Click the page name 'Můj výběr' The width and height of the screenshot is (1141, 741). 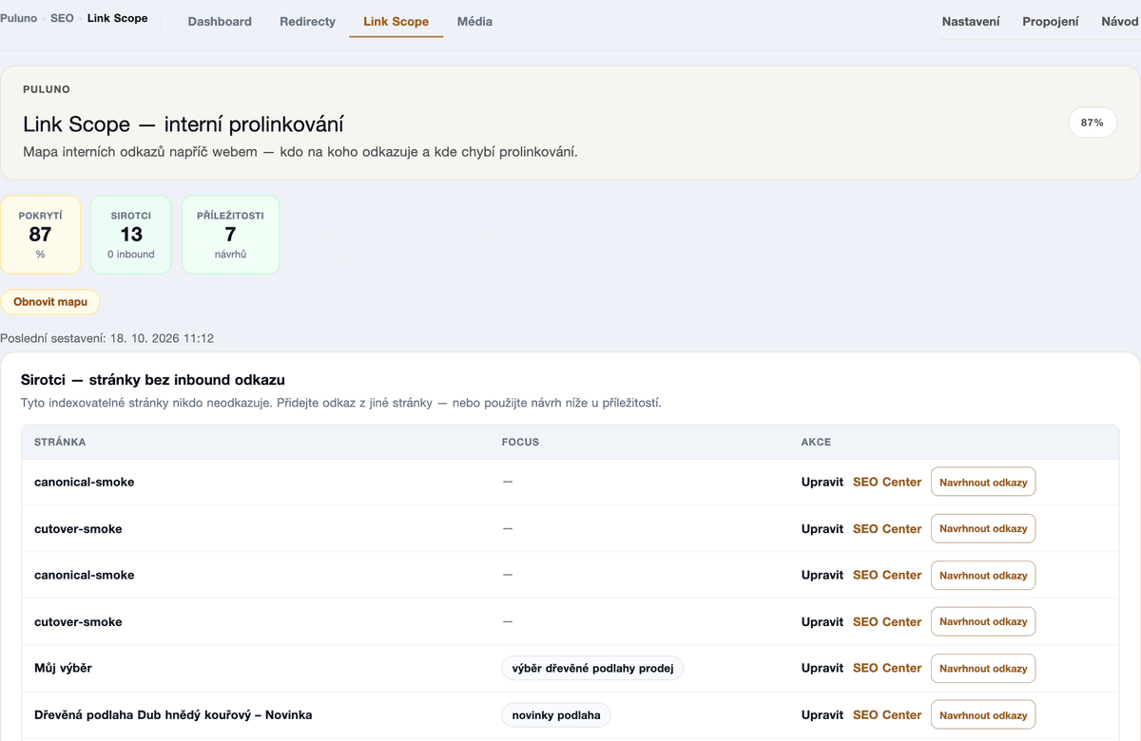(63, 668)
